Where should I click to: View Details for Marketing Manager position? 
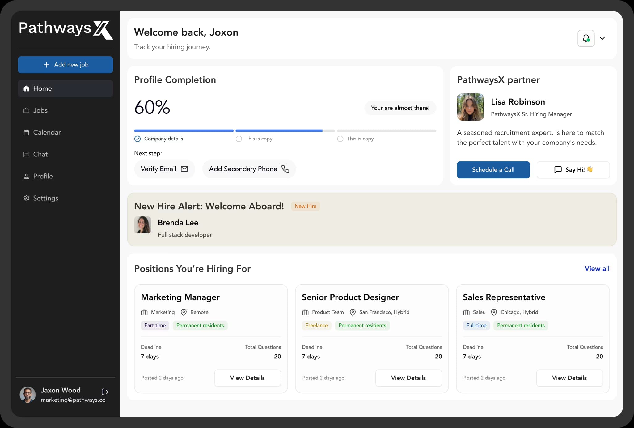point(247,378)
